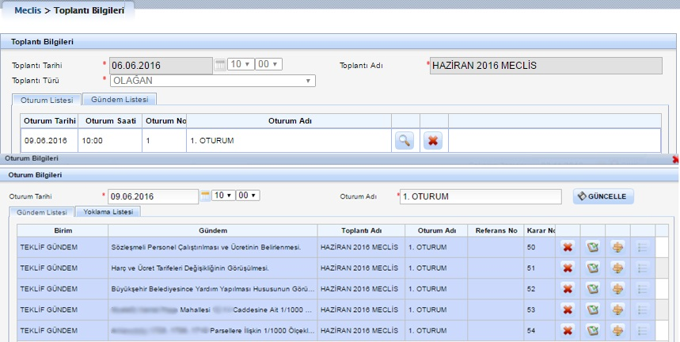Click greyed list icon for Karar No 50
Image resolution: width=680 pixels, height=342 pixels.
point(643,247)
